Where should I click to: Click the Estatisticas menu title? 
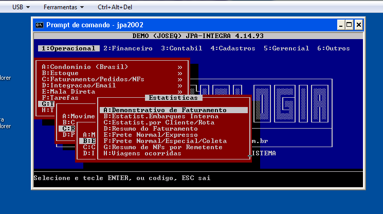click(173, 98)
